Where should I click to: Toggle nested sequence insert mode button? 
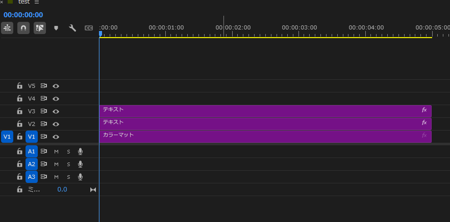coord(8,28)
